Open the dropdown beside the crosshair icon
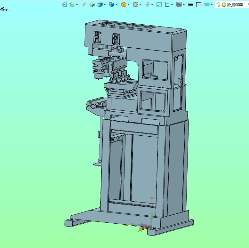The height and width of the screenshot is (248, 249). pyautogui.click(x=152, y=4)
